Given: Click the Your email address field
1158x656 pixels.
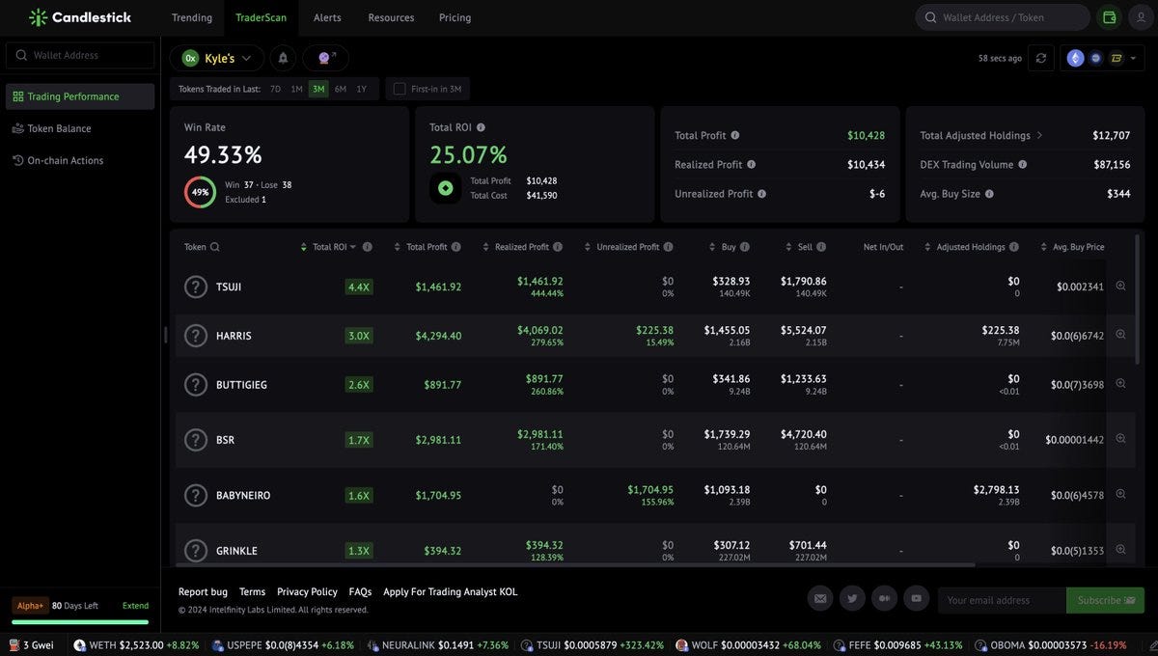Looking at the screenshot, I should [1002, 600].
